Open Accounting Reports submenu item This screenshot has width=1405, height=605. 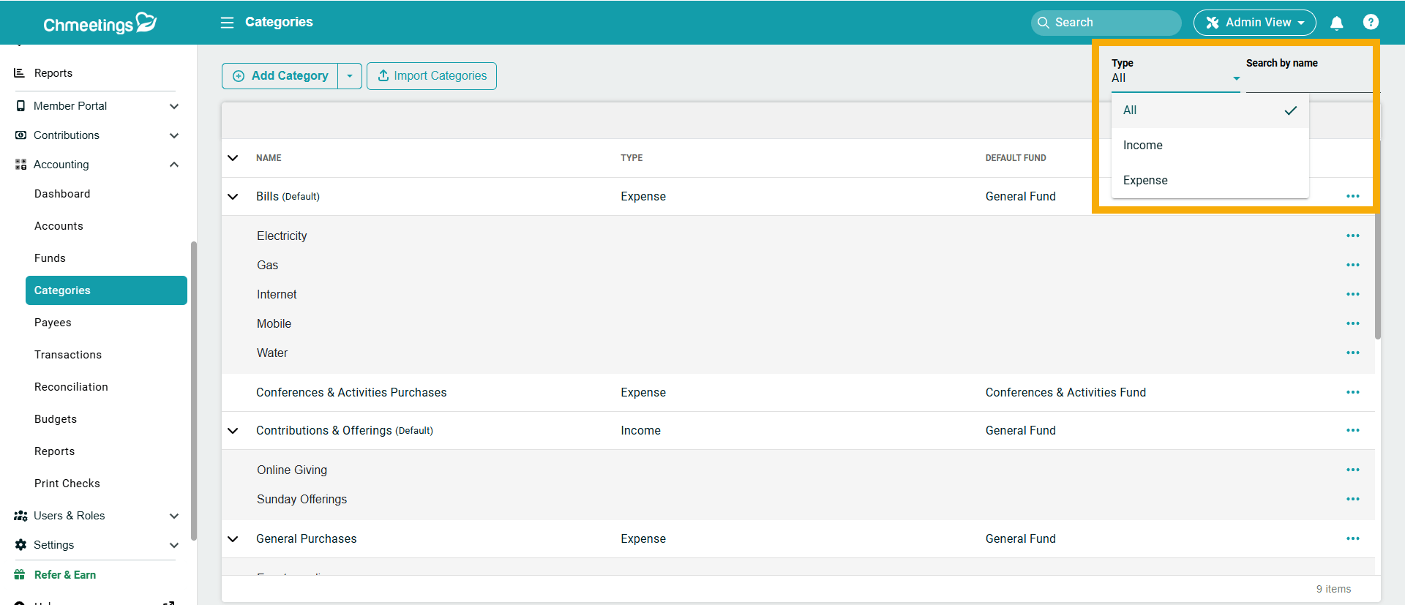pyautogui.click(x=54, y=451)
